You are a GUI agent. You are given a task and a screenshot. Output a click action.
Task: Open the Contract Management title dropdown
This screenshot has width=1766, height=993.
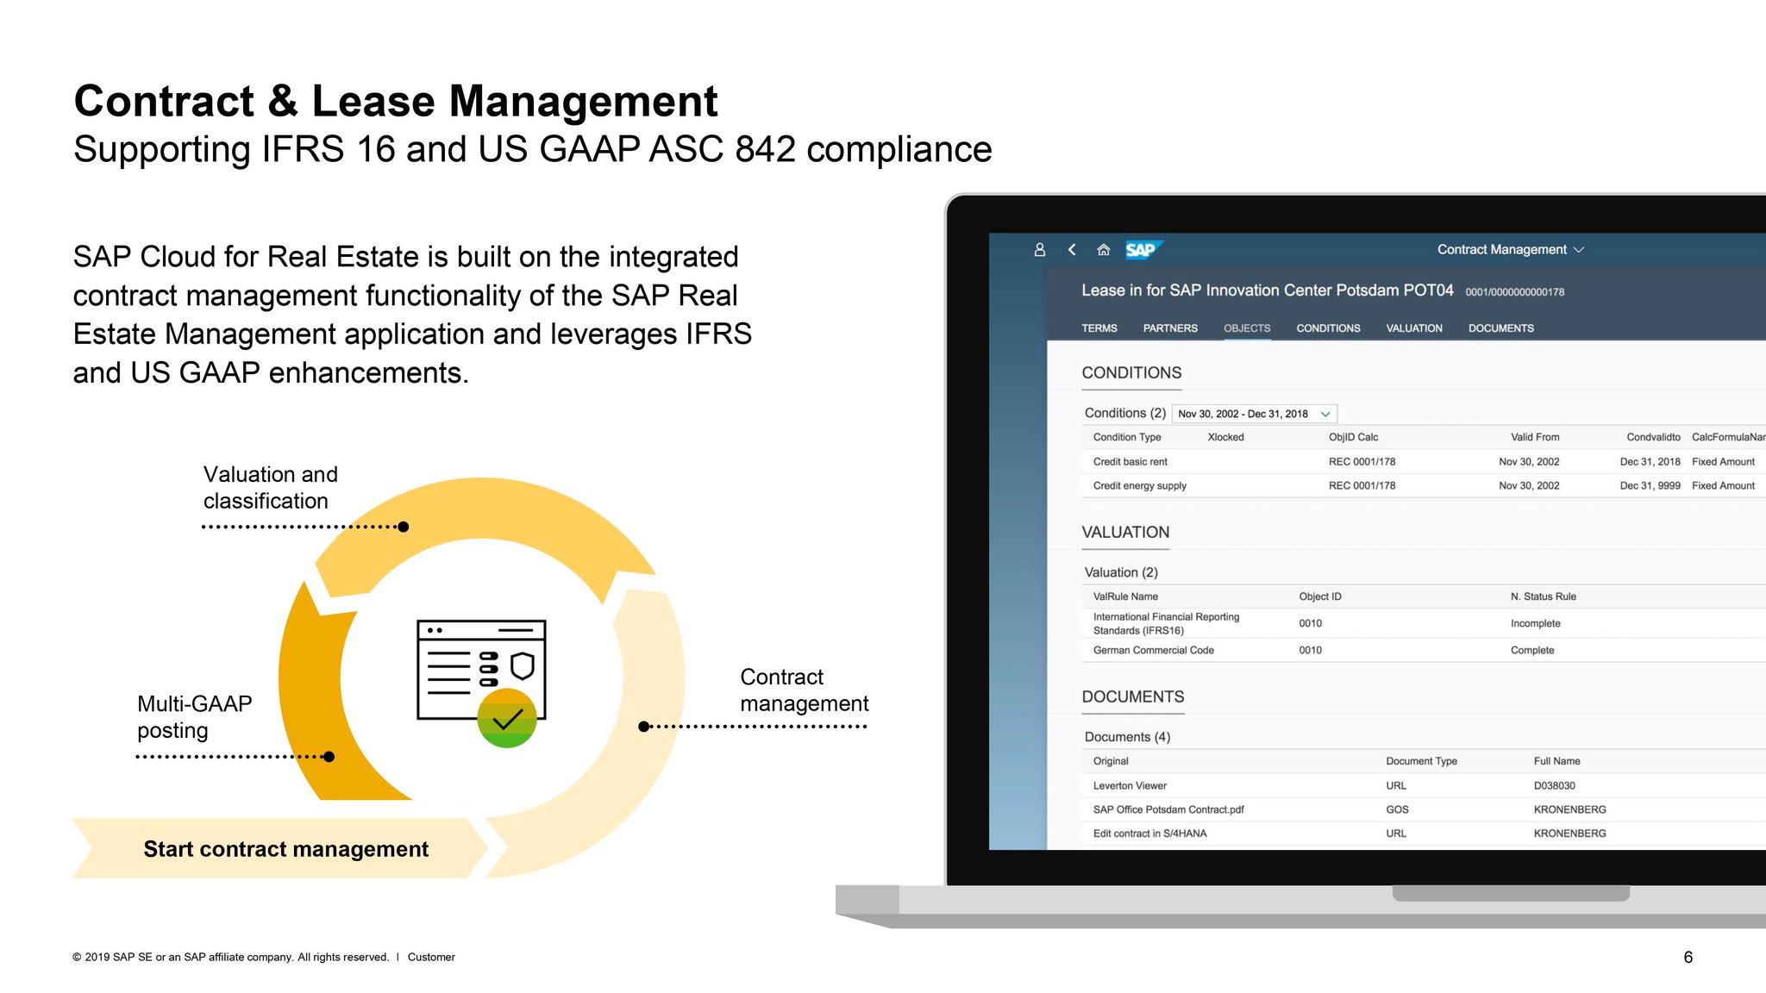1510,250
